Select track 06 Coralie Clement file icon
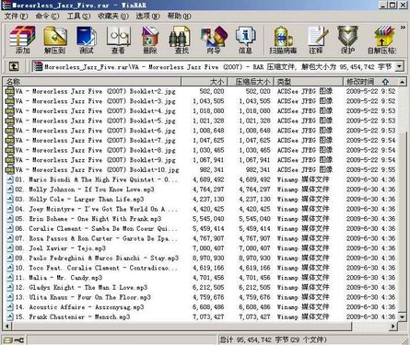The image size is (410, 345). point(10,229)
